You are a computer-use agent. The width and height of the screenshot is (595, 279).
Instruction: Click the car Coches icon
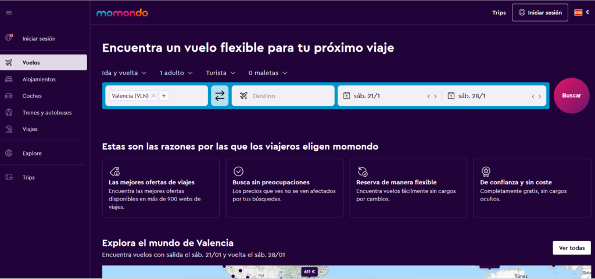(9, 96)
